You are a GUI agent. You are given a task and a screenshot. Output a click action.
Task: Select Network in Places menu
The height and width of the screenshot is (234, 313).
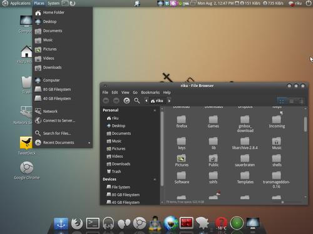tap(63, 112)
